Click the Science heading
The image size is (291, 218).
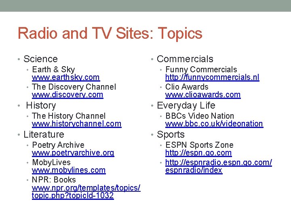[41, 59]
